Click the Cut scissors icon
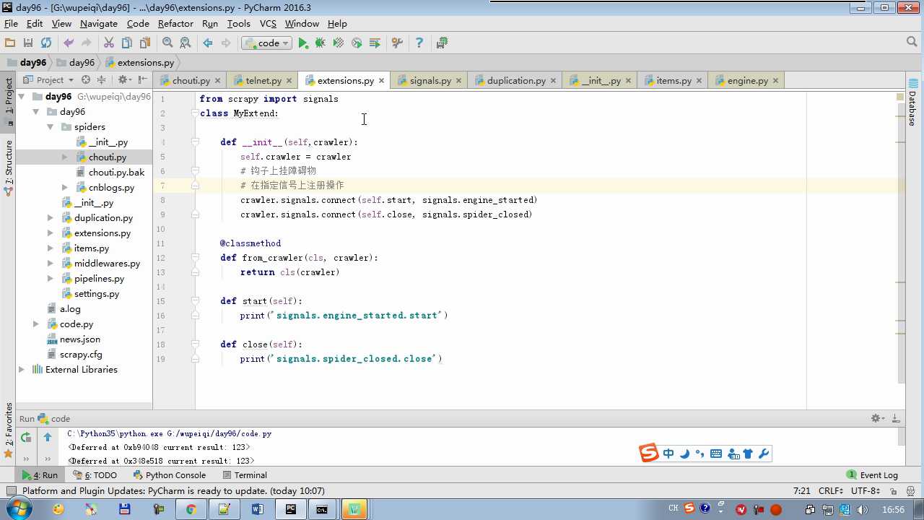Viewport: 924px width, 520px height. click(x=109, y=43)
